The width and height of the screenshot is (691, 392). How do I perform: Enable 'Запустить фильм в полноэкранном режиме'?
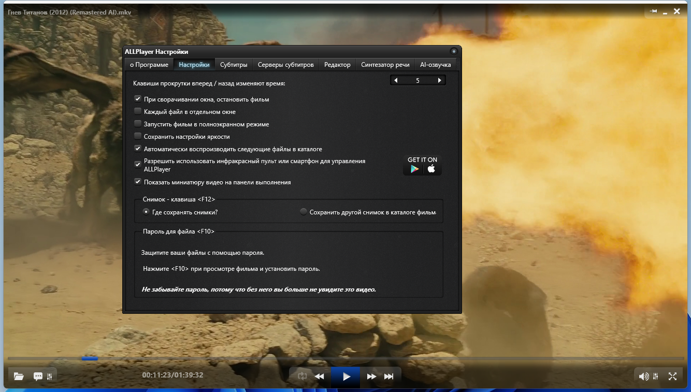point(138,124)
